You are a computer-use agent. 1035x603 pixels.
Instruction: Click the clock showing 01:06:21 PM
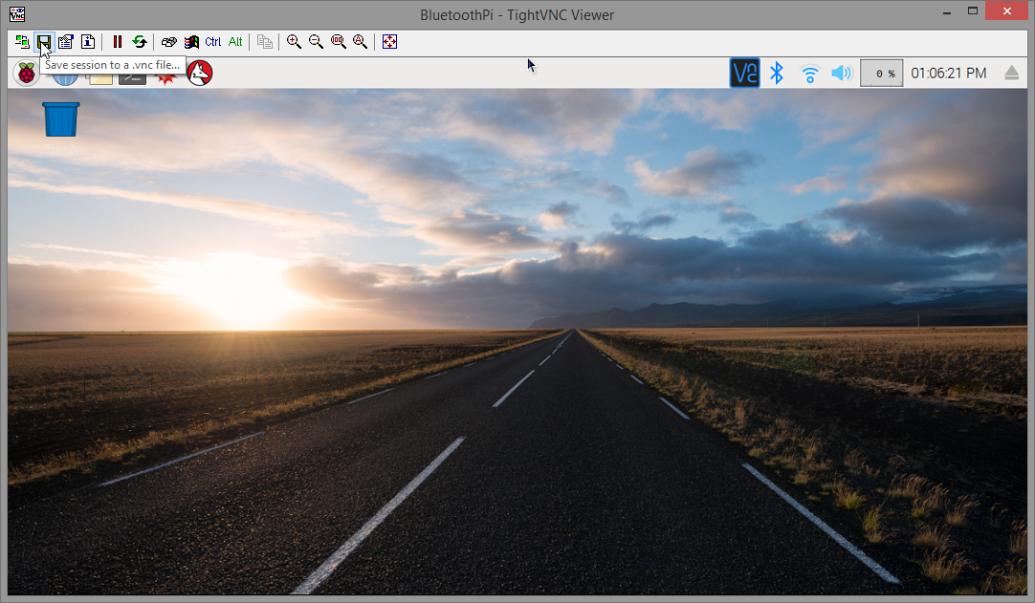(x=949, y=73)
